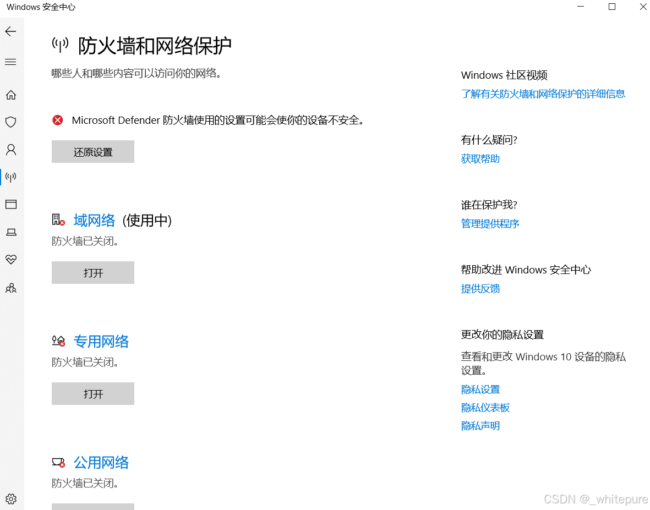Open the 隐私仪表板 link
Screen dimensions: 650x510
point(485,408)
